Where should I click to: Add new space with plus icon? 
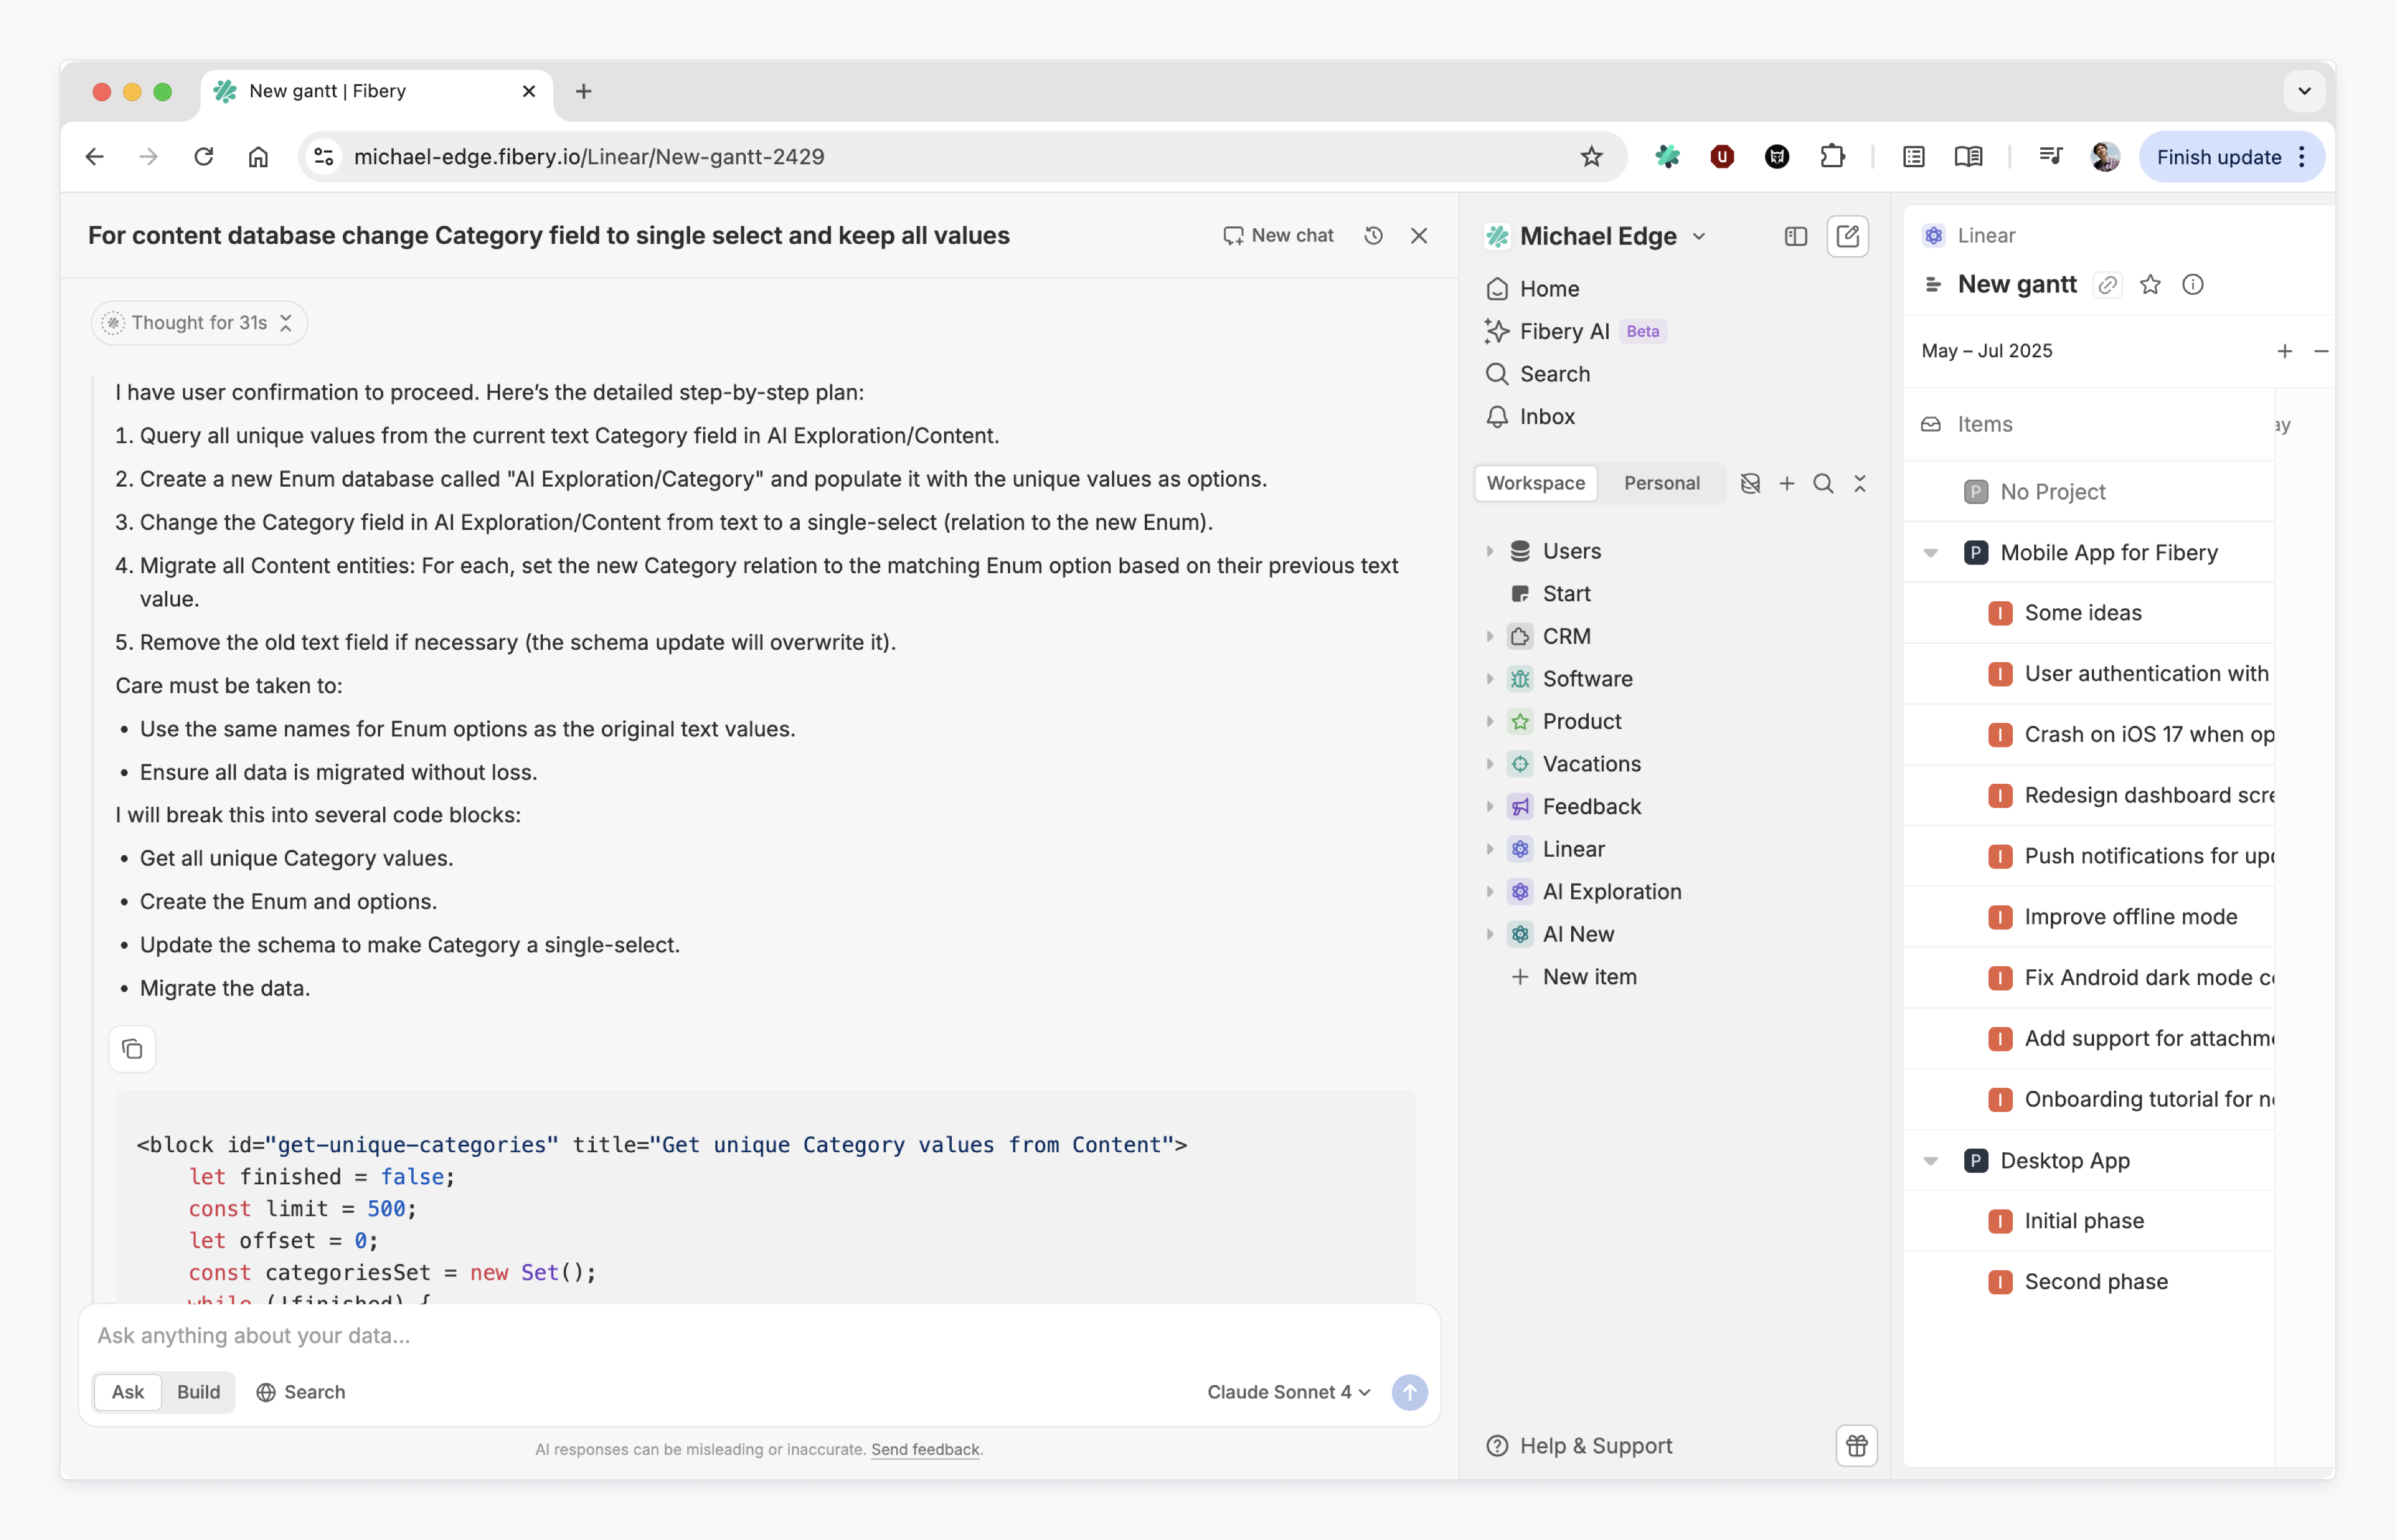pyautogui.click(x=1787, y=483)
